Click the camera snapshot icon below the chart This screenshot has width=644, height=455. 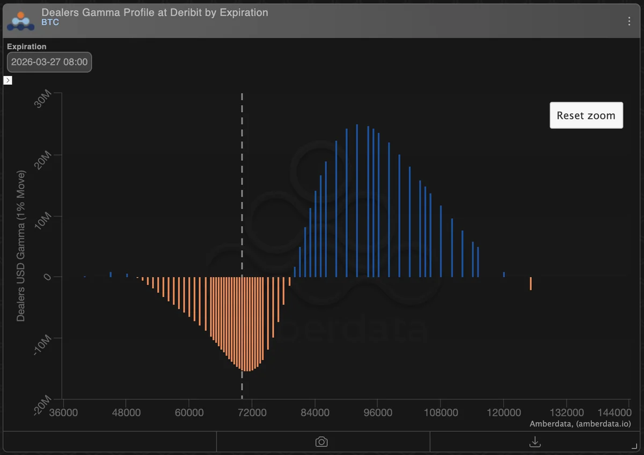pyautogui.click(x=321, y=441)
